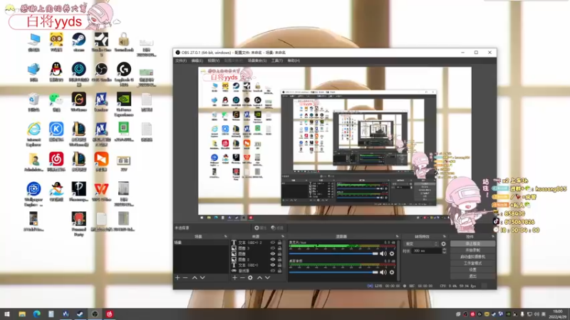570x320 pixels.
Task: Open the 场景集合(S) menu
Action: tap(257, 60)
